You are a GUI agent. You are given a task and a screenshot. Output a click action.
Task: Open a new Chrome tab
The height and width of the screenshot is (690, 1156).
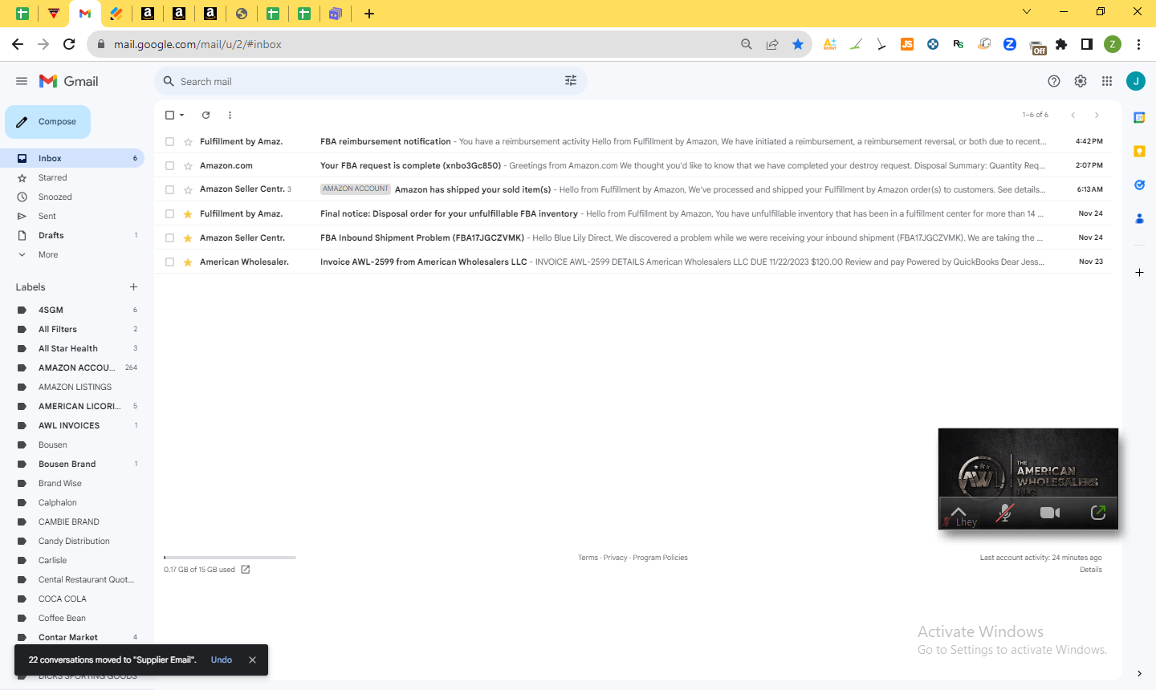click(369, 13)
